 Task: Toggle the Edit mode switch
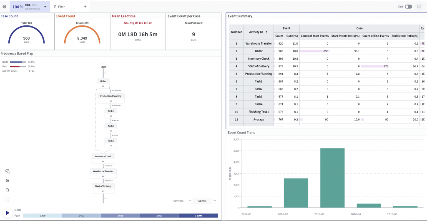click(x=408, y=7)
